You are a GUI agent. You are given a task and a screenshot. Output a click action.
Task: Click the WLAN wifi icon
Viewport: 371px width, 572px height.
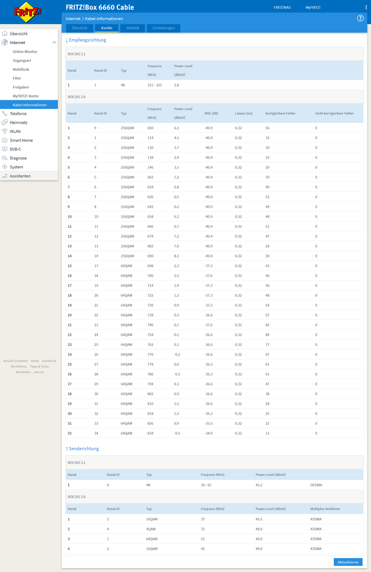coord(5,131)
